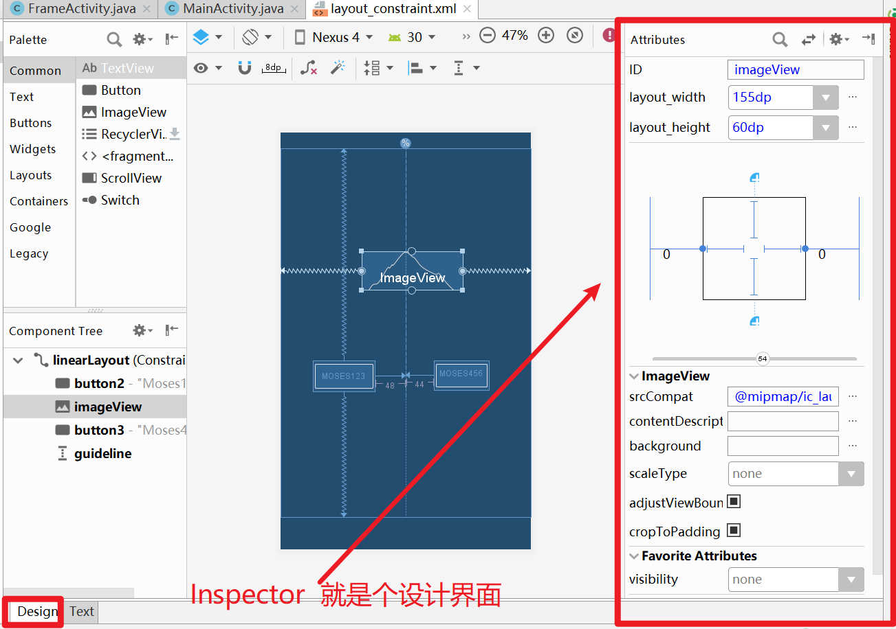Switch to the Design tab
The width and height of the screenshot is (896, 629).
point(37,611)
